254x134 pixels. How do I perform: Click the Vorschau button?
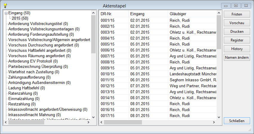coord(237,23)
